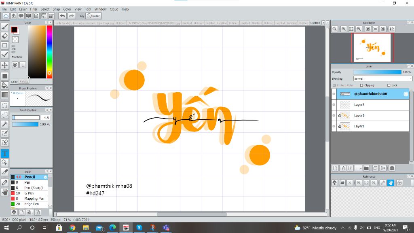The height and width of the screenshot is (233, 414).
Task: Click the Navigator canvas thumbnail
Action: 372,48
